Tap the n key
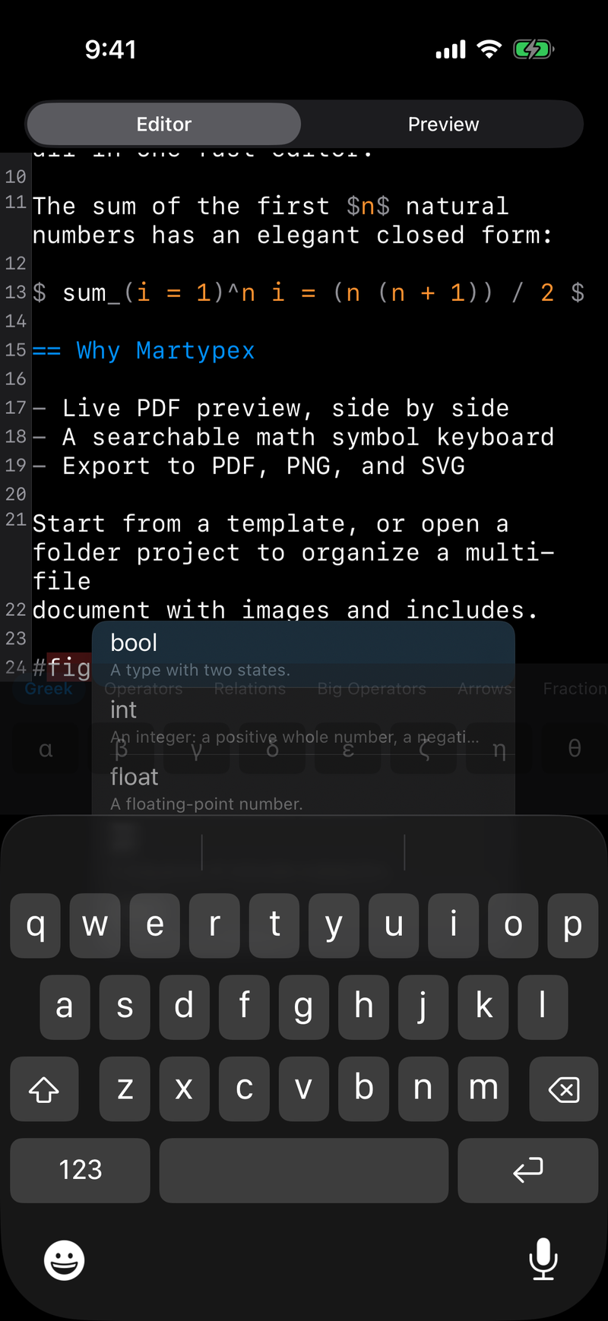Viewport: 608px width, 1321px height. (423, 1089)
